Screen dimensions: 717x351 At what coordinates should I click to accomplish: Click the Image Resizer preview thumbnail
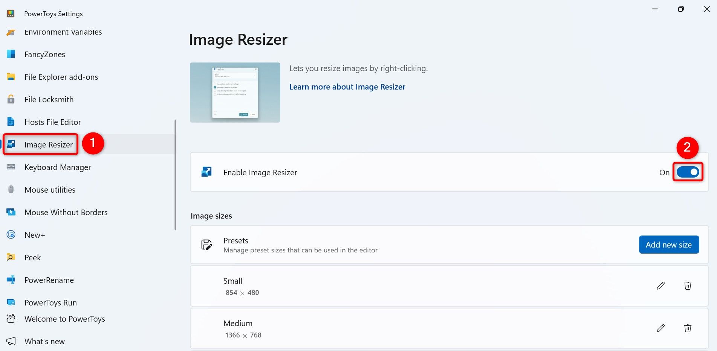coord(235,92)
